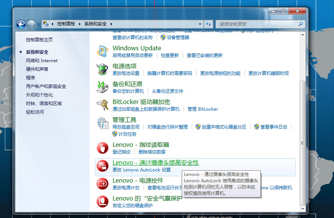Click the scrollbar down arrow
The image size is (334, 218).
point(303,209)
